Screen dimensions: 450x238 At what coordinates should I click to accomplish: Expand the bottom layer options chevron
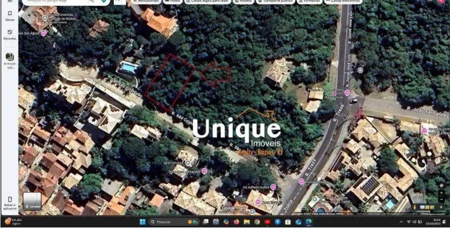pos(441,207)
